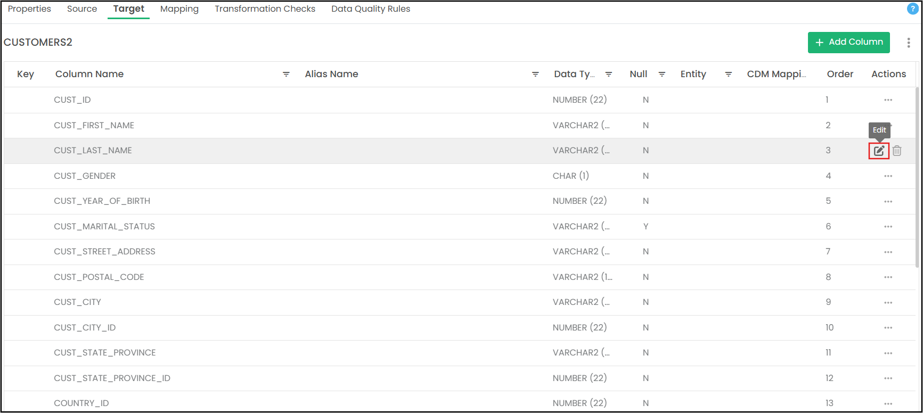Open actions menu for CUST_STREET_ADDRESS row
The image size is (923, 413).
[888, 252]
